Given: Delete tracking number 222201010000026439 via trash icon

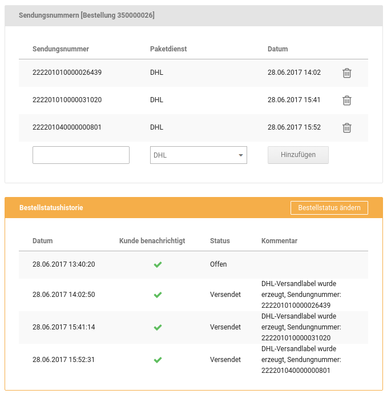Looking at the screenshot, I should (x=346, y=73).
